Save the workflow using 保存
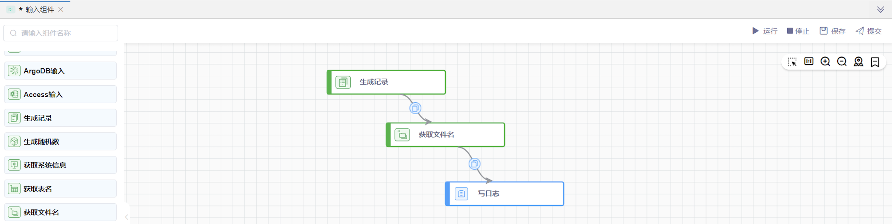The height and width of the screenshot is (224, 892). pos(833,31)
